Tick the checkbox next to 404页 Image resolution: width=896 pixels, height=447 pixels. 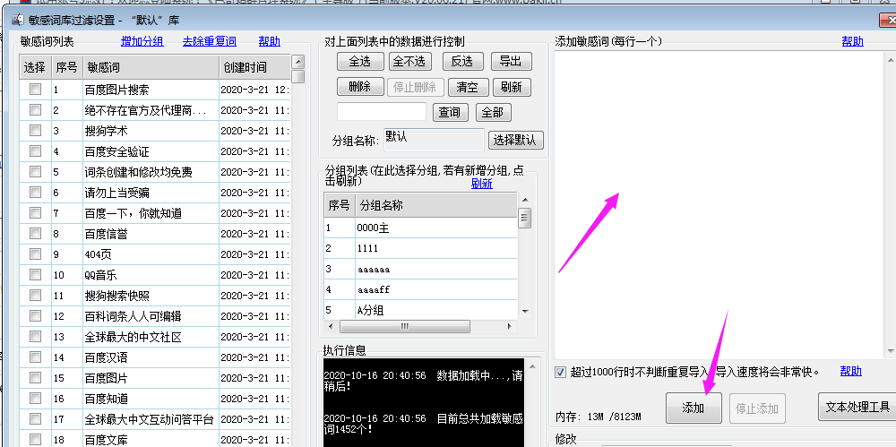(36, 254)
